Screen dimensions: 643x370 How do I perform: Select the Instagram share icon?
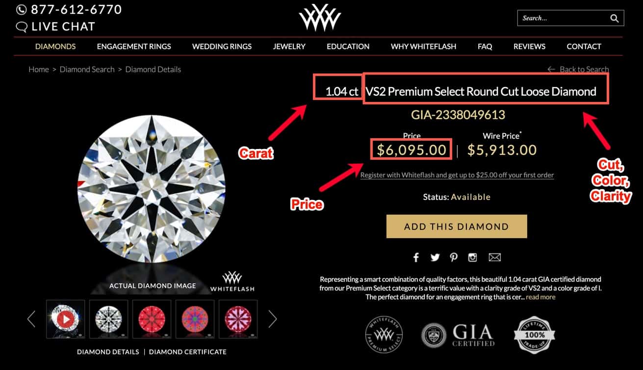click(472, 257)
